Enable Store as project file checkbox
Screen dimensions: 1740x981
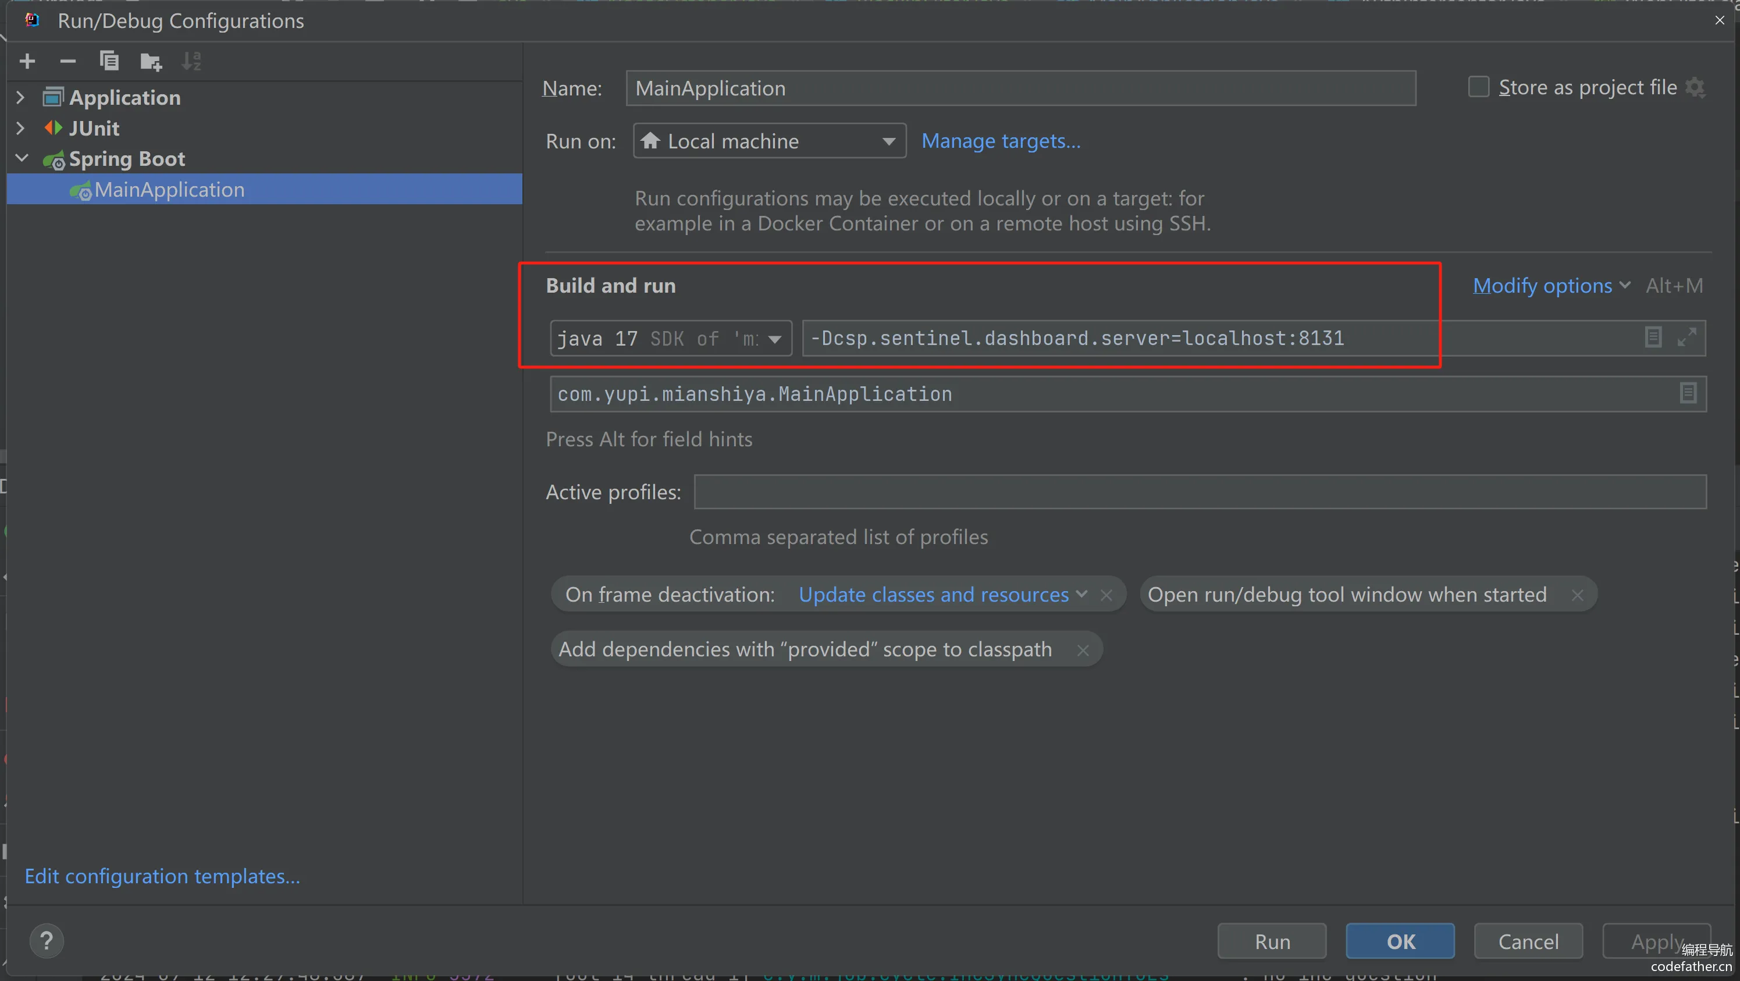1479,87
